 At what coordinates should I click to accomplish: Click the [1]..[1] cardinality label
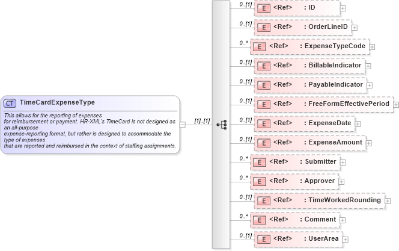pyautogui.click(x=202, y=121)
